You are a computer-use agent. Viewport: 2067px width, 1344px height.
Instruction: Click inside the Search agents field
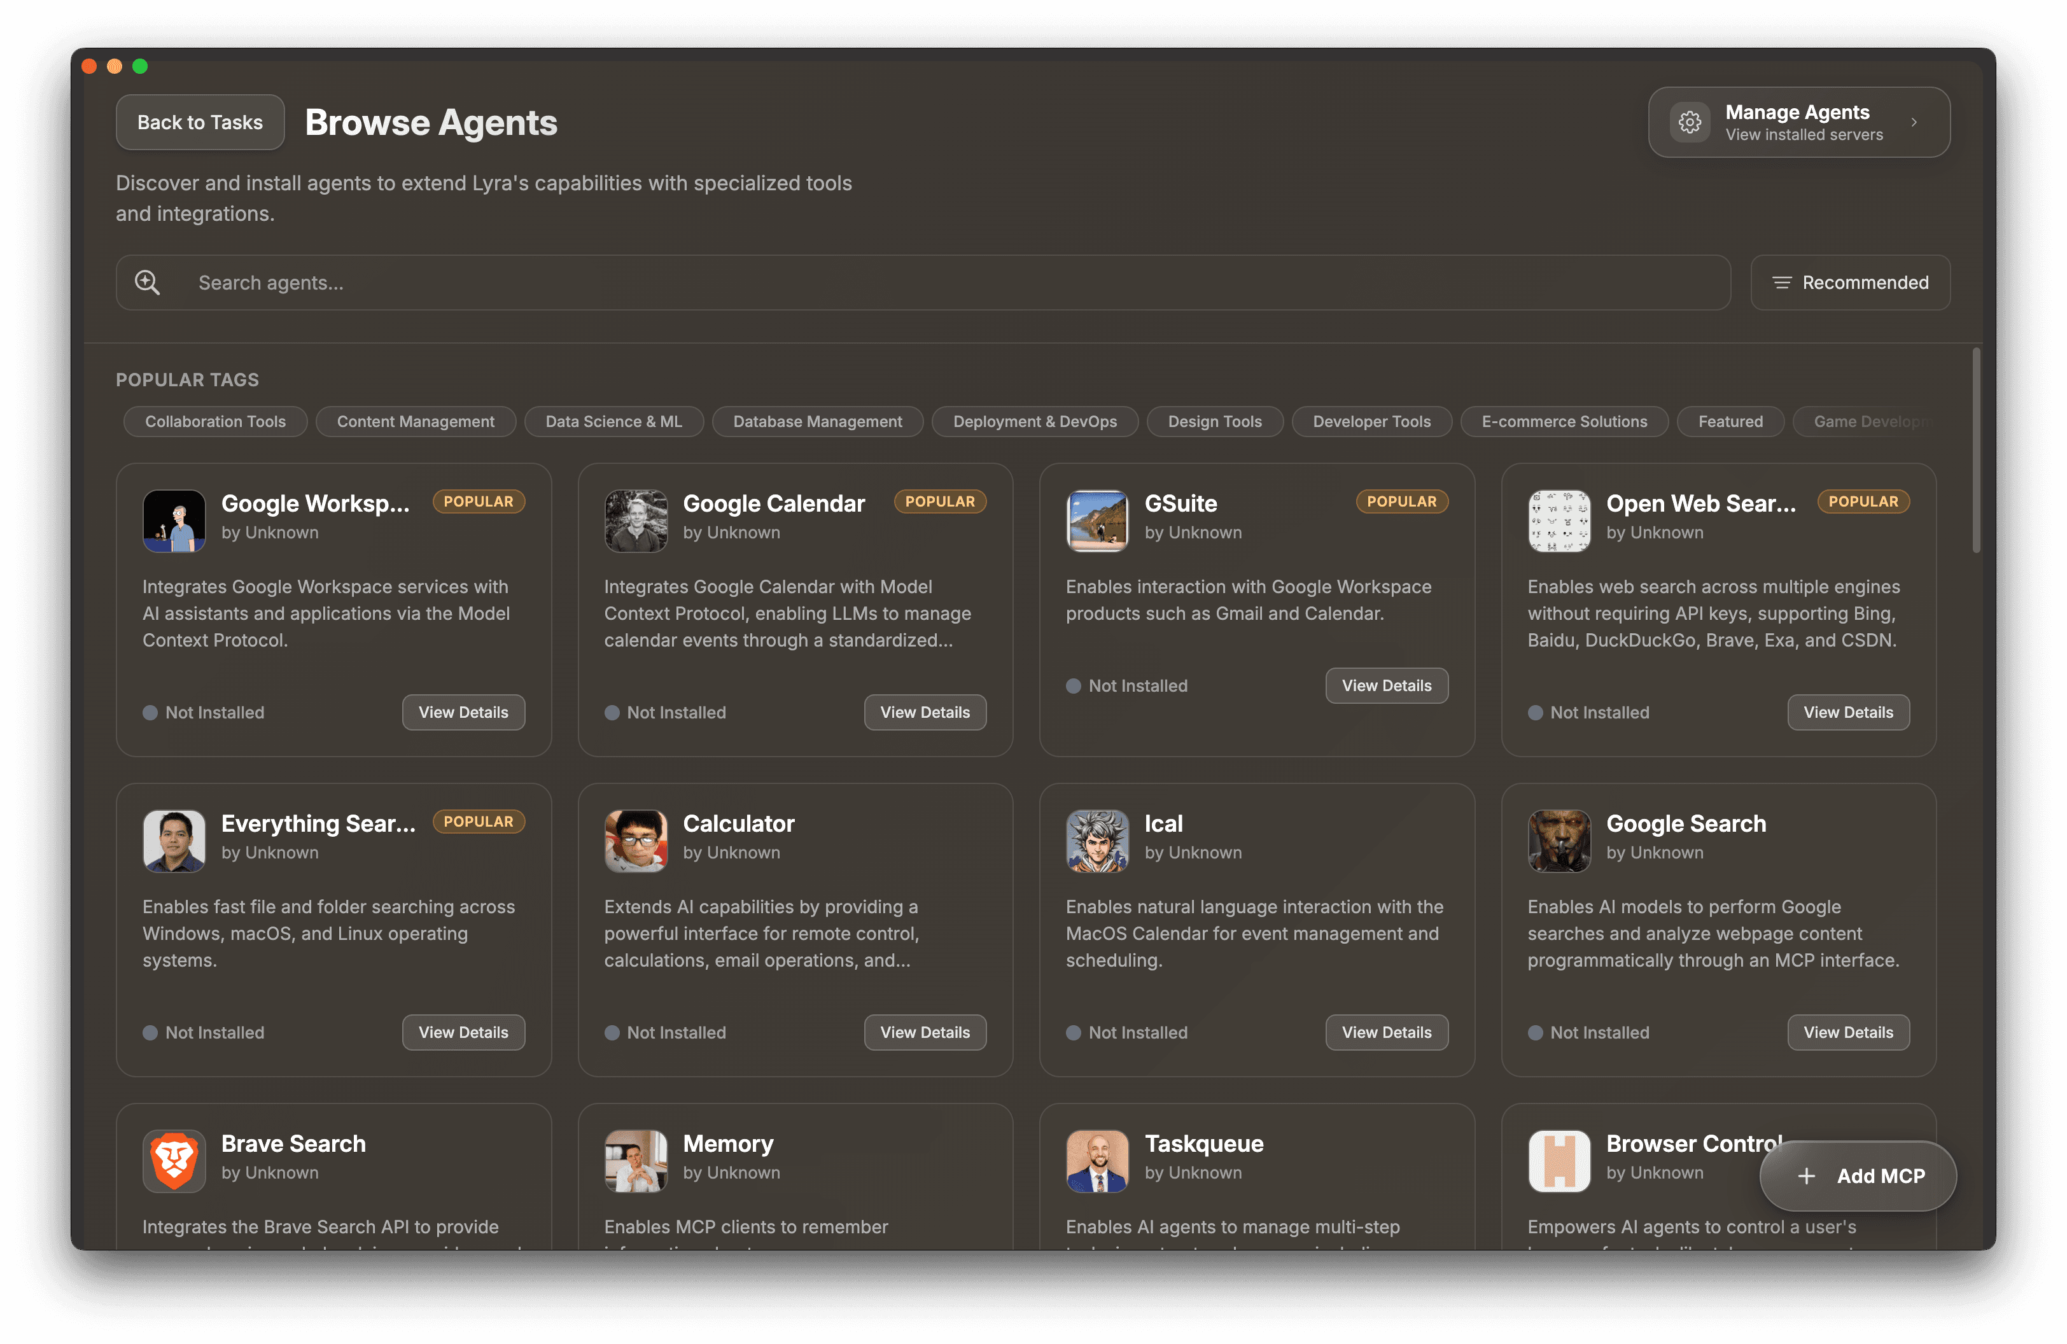point(608,282)
